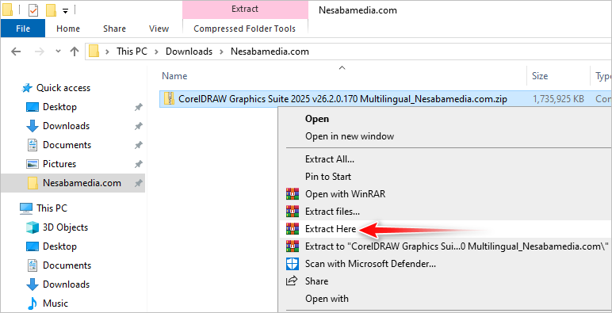Viewport: 612px width, 313px height.
Task: Click the Properties checkmark icon in title bar
Action: pos(33,10)
